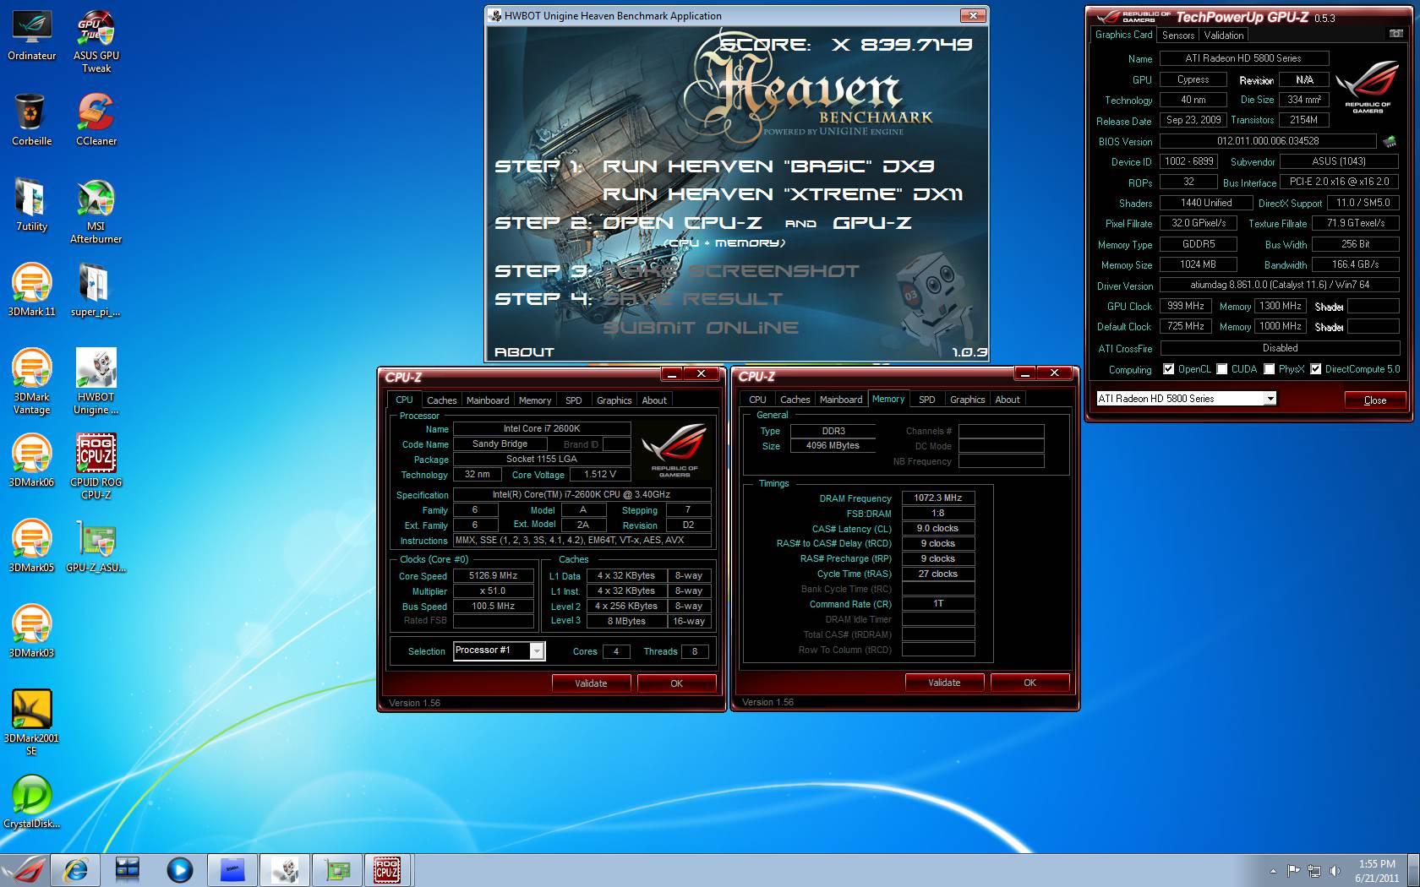Switch to ROG CPU-Z taskbar button
The image size is (1420, 887).
click(387, 870)
